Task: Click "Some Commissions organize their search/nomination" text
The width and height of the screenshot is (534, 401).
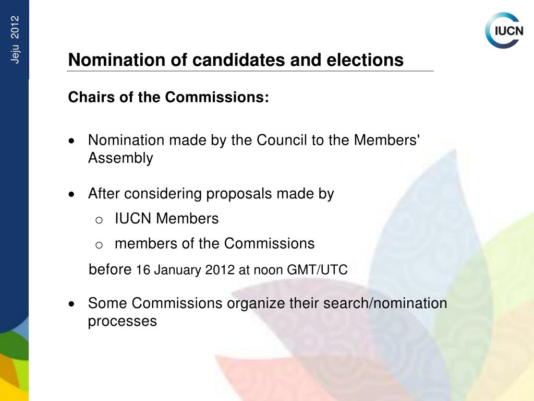Action: tap(267, 303)
